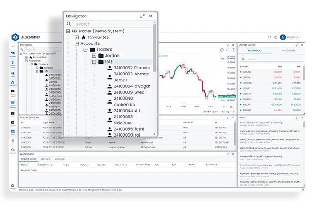Open the Settings gear in sidebar
This screenshot has width=314, height=224.
(x=13, y=186)
